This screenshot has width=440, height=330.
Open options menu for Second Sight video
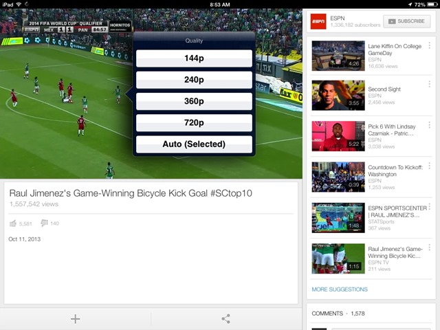click(x=429, y=87)
